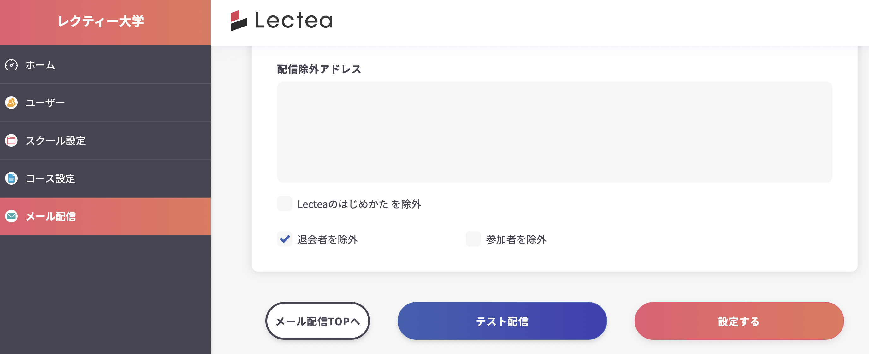Open the ユーザー menu item
Viewport: 869px width, 354px height.
pyautogui.click(x=45, y=103)
